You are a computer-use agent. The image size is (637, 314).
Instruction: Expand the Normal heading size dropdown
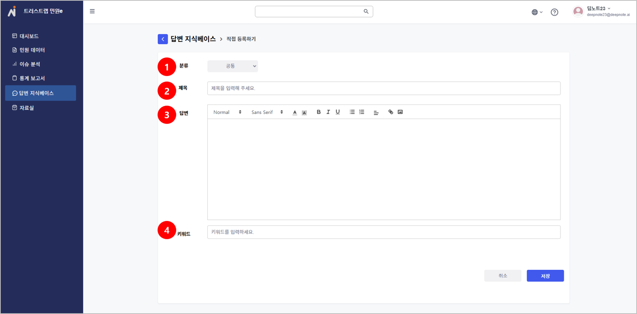coord(227,112)
